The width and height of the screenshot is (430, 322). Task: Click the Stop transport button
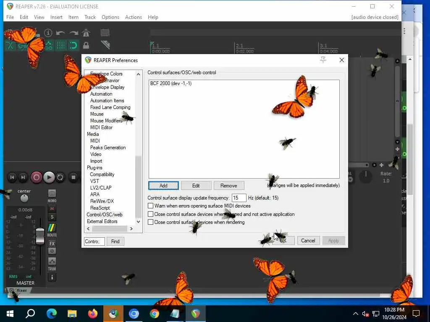pyautogui.click(x=73, y=177)
